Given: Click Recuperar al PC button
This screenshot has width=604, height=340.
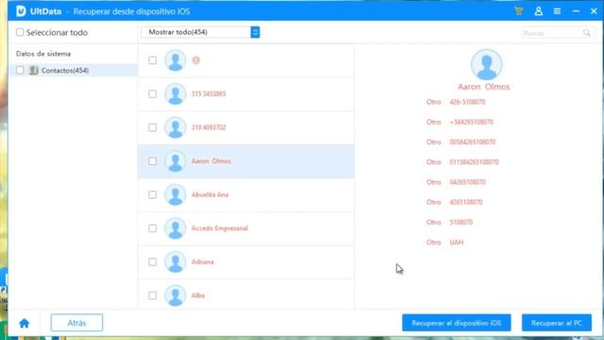Looking at the screenshot, I should [x=557, y=323].
